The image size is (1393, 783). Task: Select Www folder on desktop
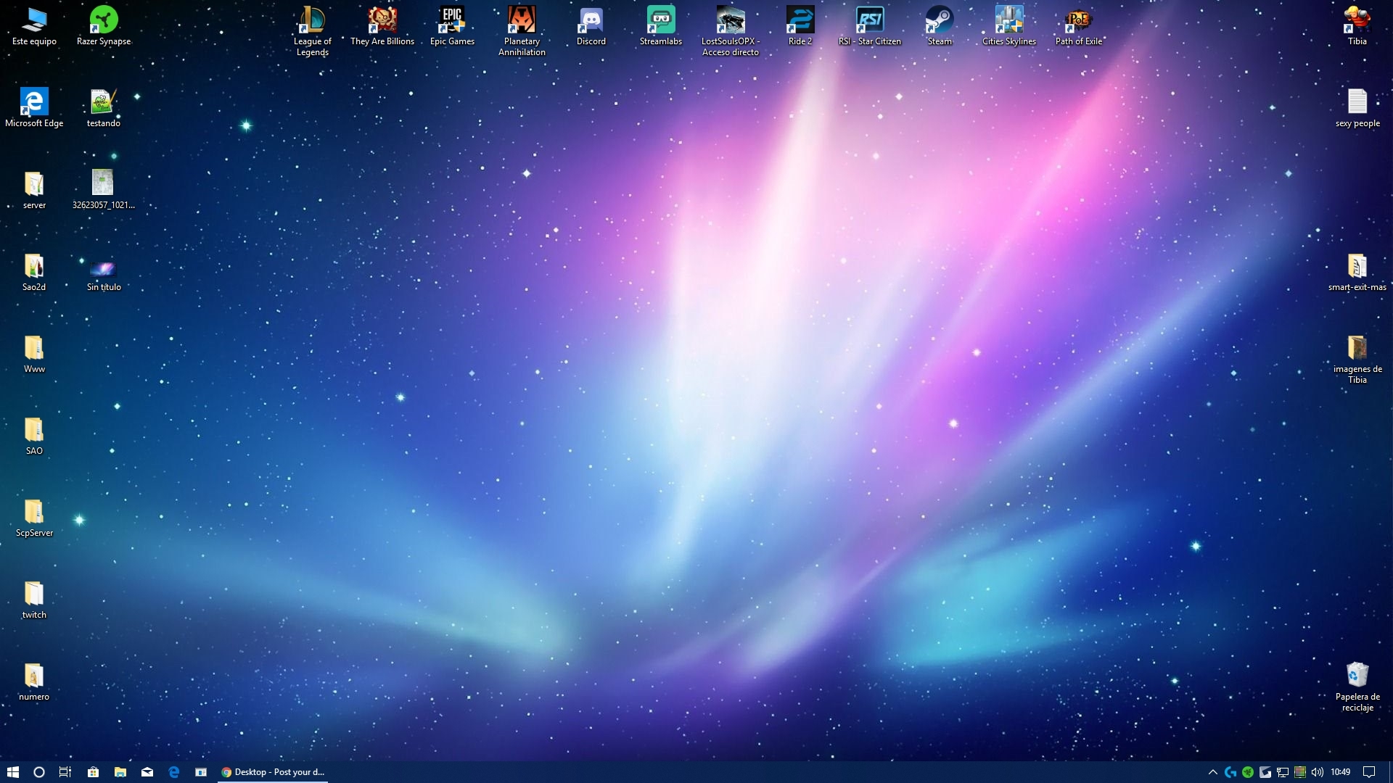point(34,354)
